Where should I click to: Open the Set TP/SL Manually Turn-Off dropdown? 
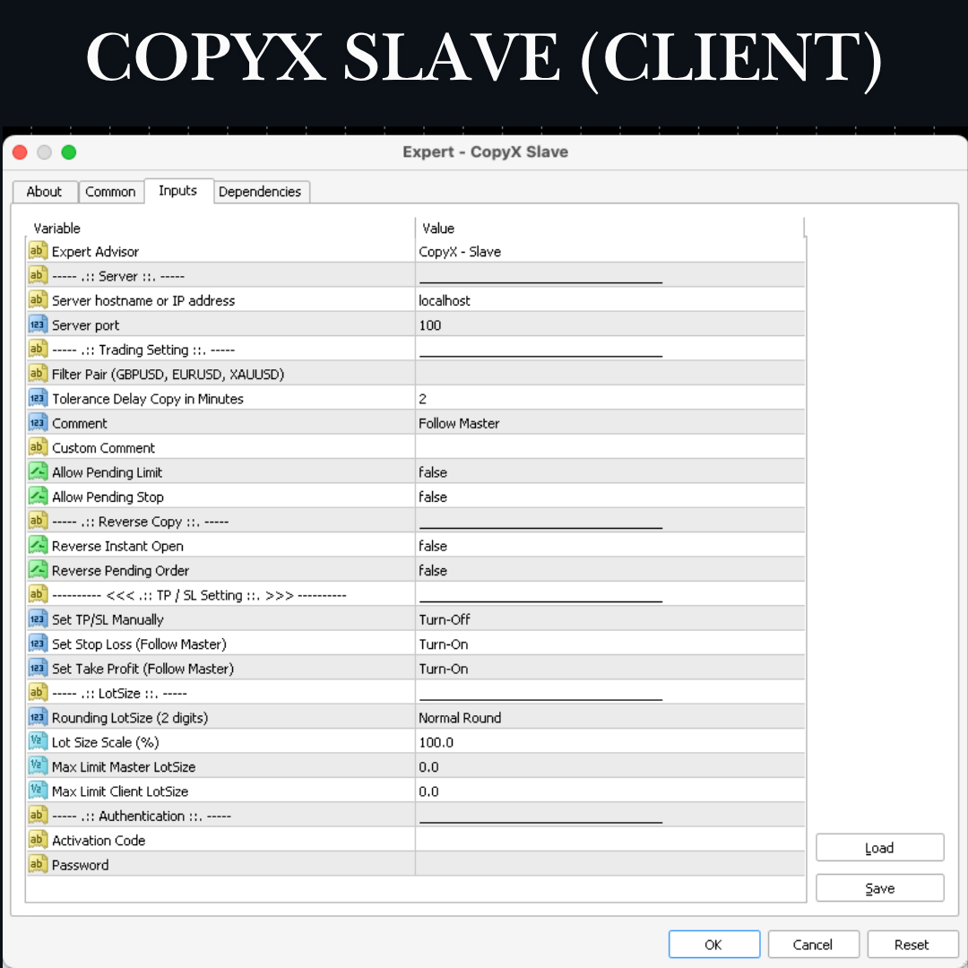click(x=609, y=619)
